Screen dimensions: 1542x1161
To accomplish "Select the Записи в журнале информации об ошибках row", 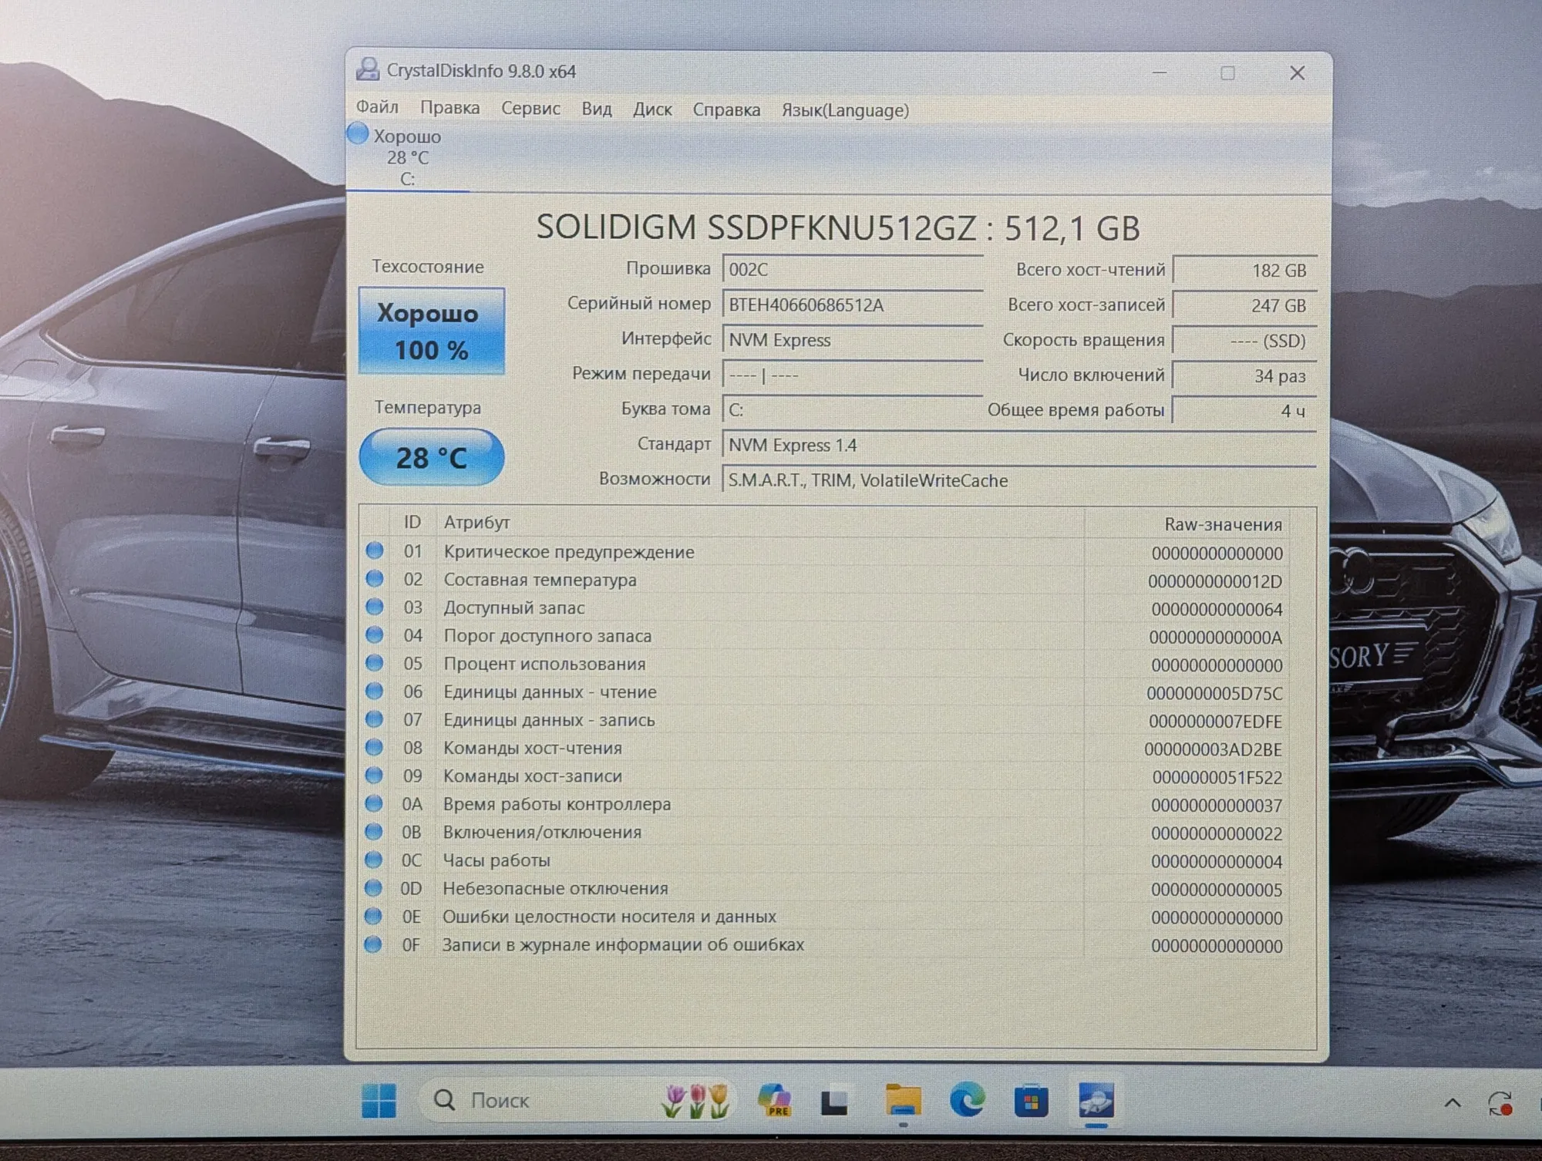I will click(x=825, y=945).
